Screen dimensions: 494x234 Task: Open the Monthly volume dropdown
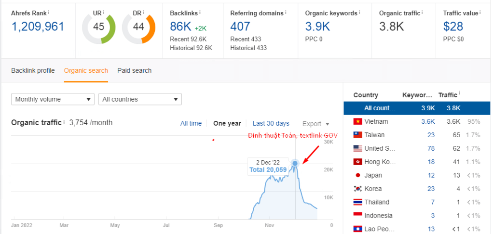coord(53,99)
